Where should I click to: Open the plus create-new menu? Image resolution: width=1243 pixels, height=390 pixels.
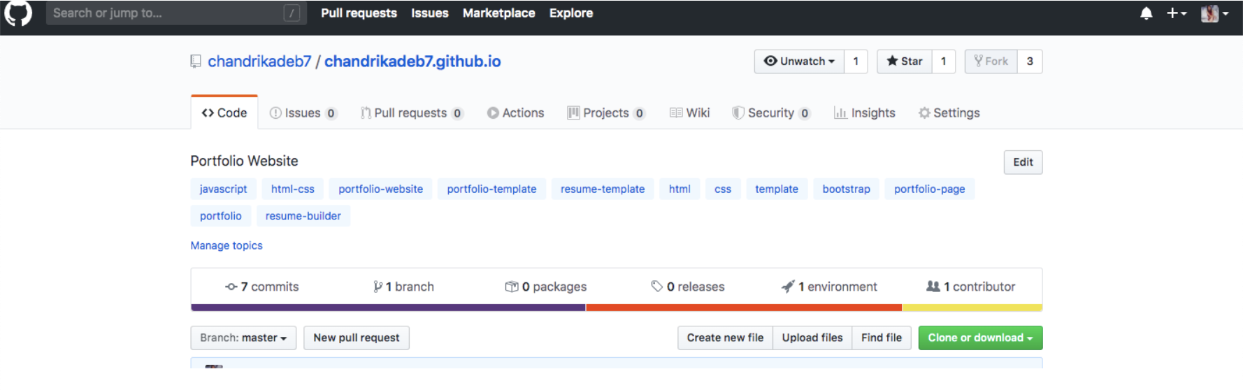[x=1177, y=13]
